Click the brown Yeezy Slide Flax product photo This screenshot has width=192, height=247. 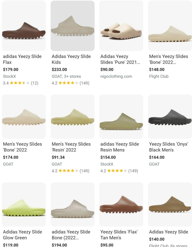pos(24,26)
